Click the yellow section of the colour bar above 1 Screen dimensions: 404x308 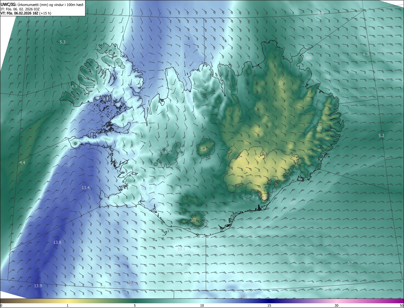click(68, 301)
